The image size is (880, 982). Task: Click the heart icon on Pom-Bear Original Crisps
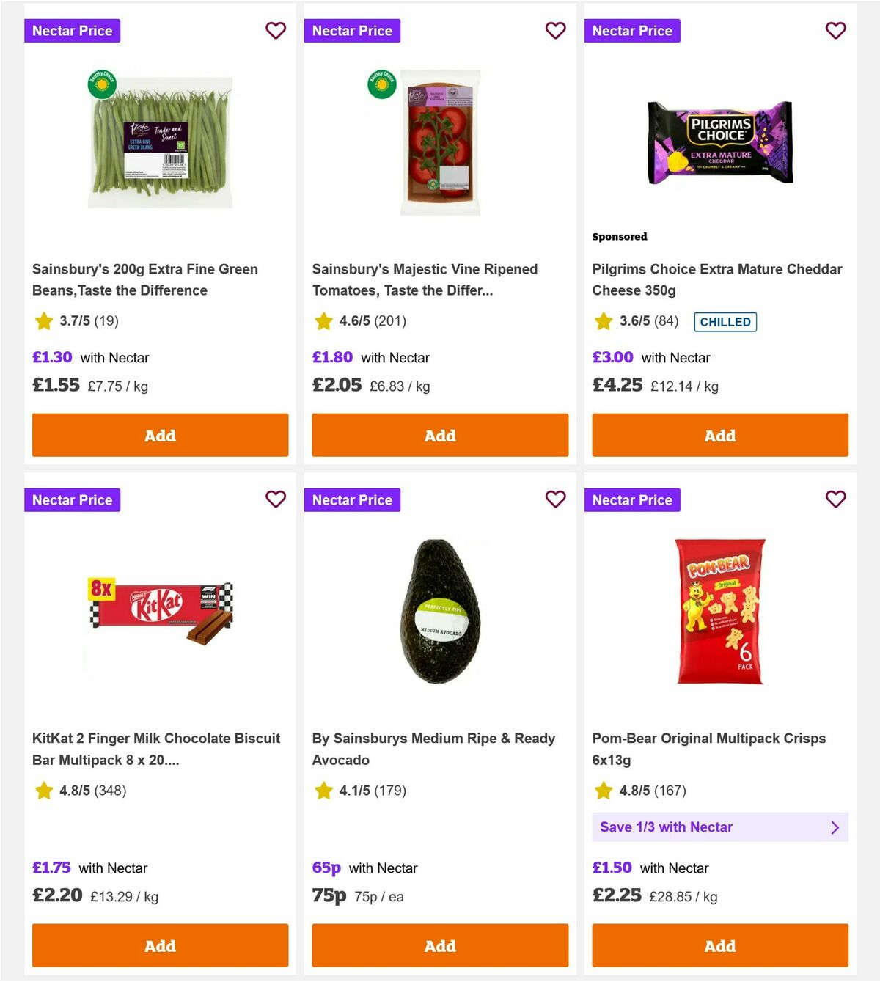[835, 499]
